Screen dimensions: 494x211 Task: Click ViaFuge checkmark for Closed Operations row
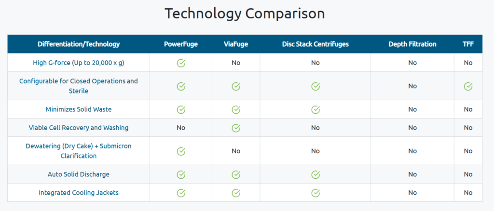(236, 86)
